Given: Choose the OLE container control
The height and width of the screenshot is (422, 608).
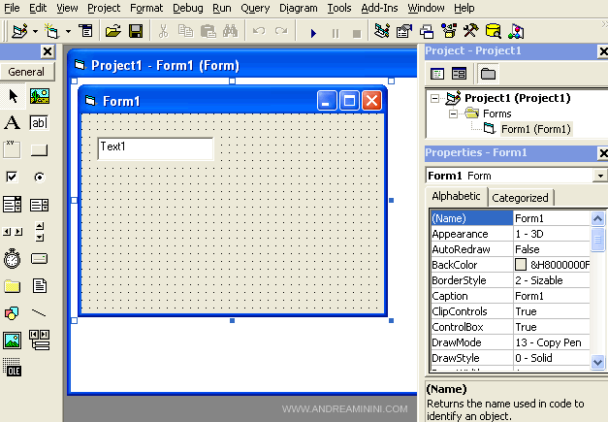Looking at the screenshot, I should (13, 367).
